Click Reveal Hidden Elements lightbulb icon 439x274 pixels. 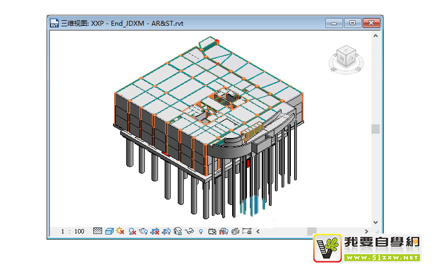(201, 231)
